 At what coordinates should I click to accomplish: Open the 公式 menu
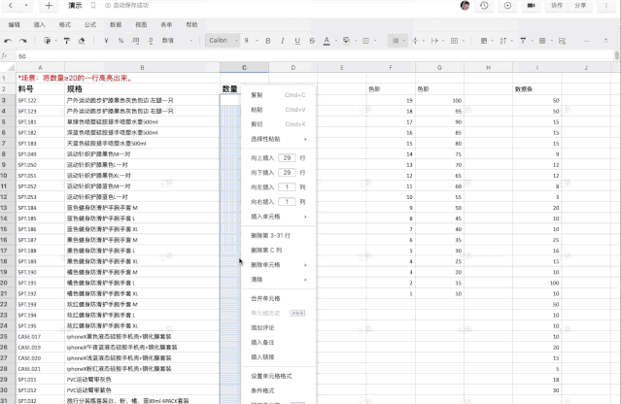(90, 24)
